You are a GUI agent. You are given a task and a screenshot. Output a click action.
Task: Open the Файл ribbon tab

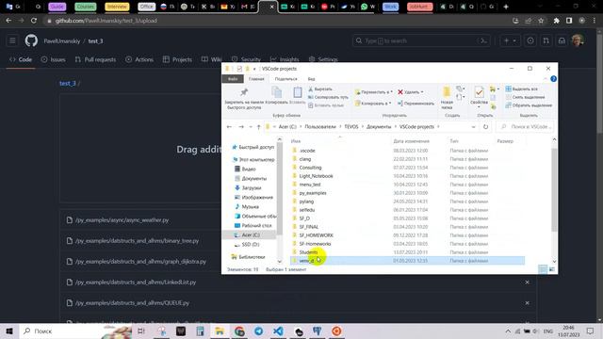[233, 79]
